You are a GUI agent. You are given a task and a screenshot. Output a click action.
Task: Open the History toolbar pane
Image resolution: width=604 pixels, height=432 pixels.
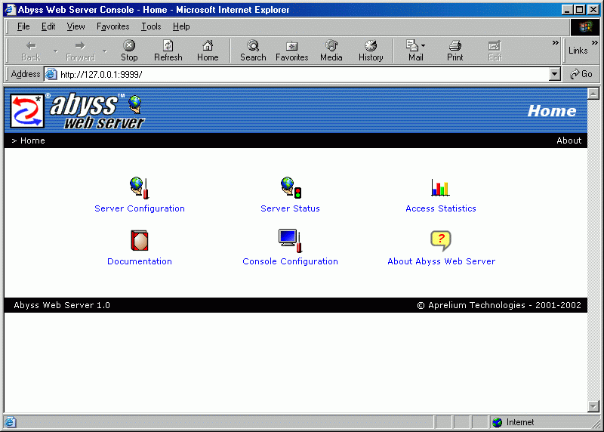pos(371,51)
